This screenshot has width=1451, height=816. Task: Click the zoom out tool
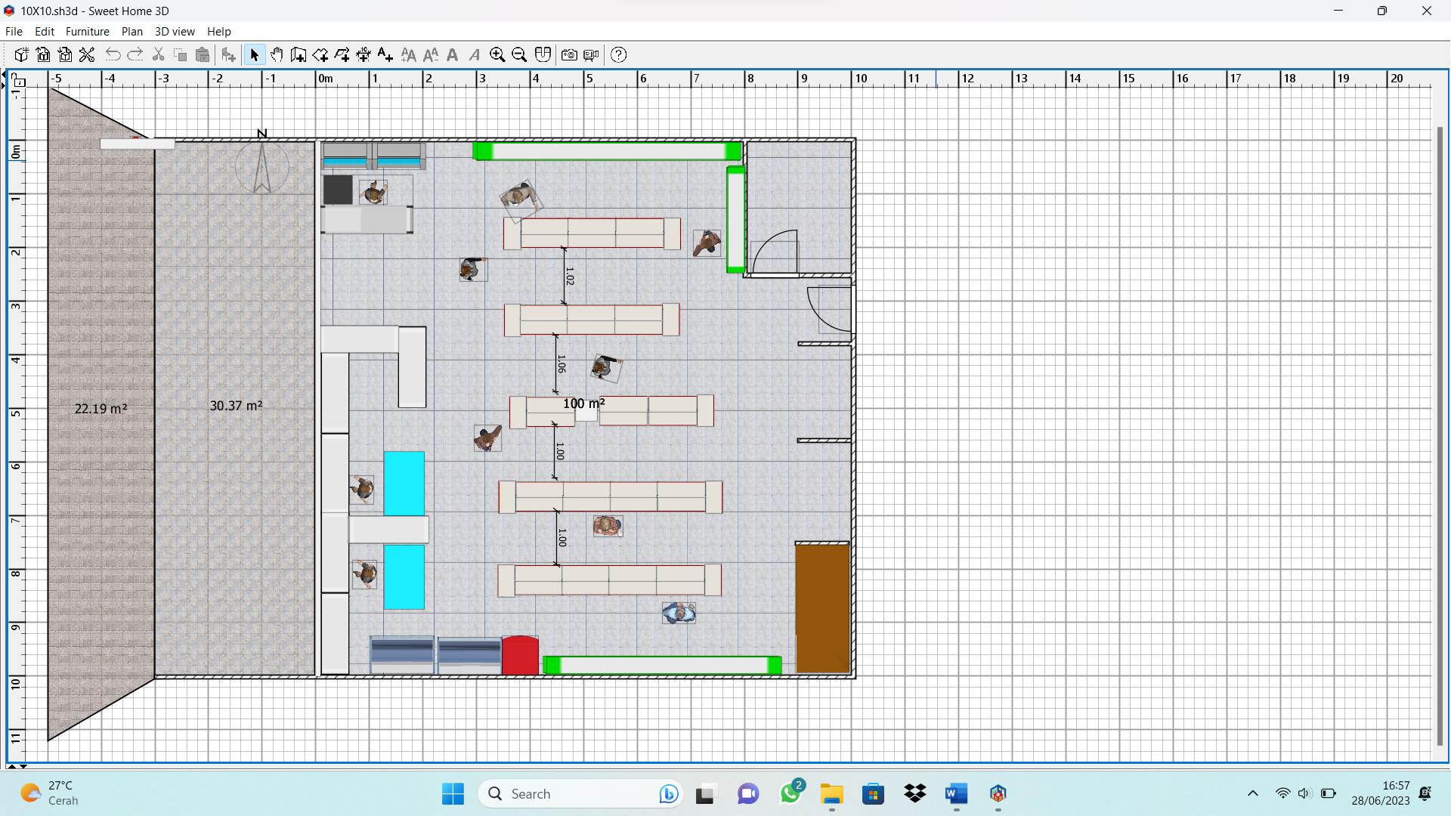coord(519,55)
